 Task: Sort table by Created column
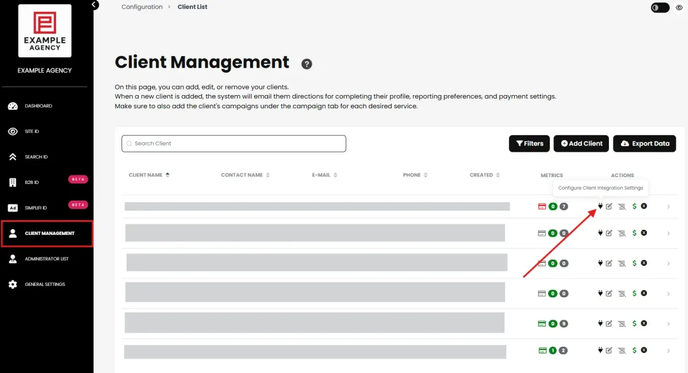(484, 175)
